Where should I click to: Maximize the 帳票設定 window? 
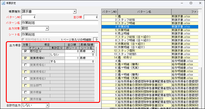191,3
